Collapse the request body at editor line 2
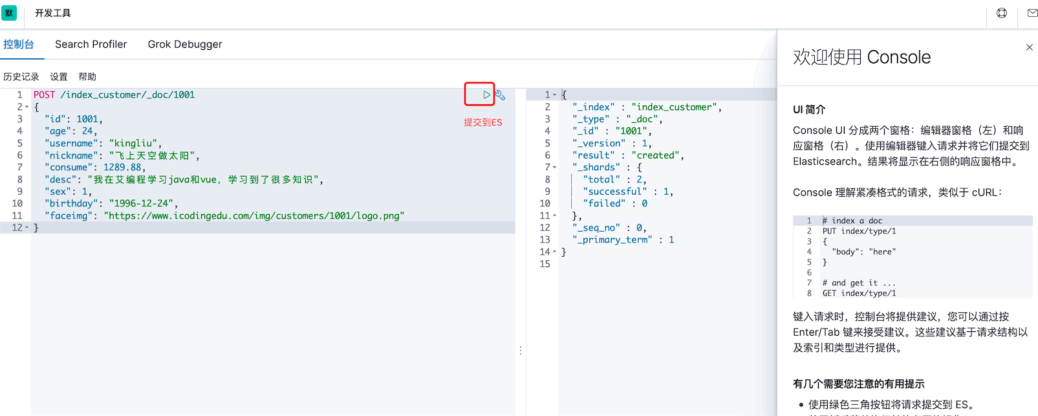The height and width of the screenshot is (416, 1038). click(27, 107)
